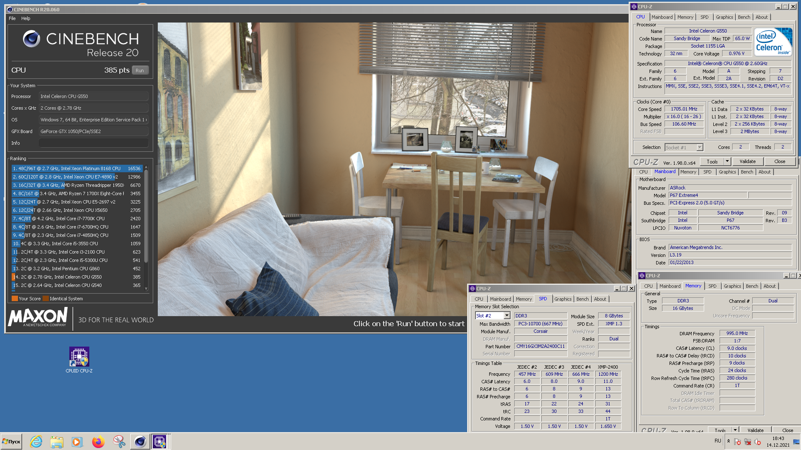Select the CPUID CPU-Z desktop shortcut
This screenshot has height=450, width=801.
(79, 360)
